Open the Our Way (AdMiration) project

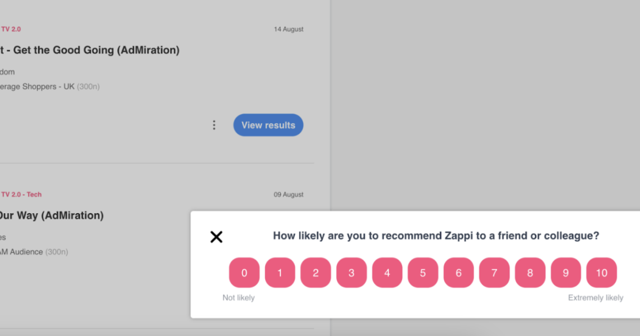point(52,215)
